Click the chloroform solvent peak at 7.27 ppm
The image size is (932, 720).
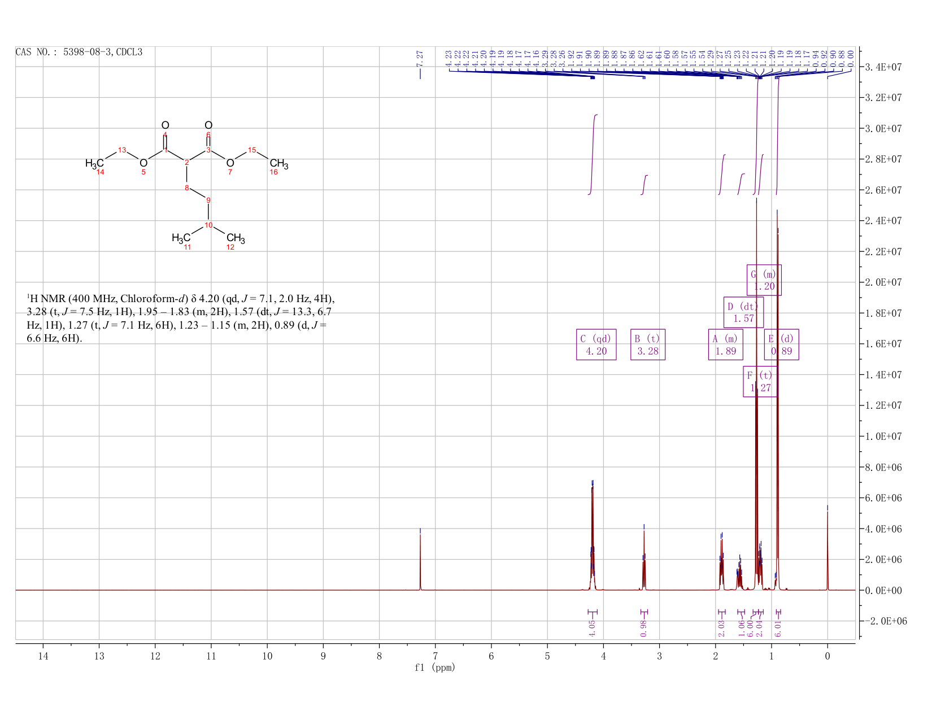[x=420, y=562]
